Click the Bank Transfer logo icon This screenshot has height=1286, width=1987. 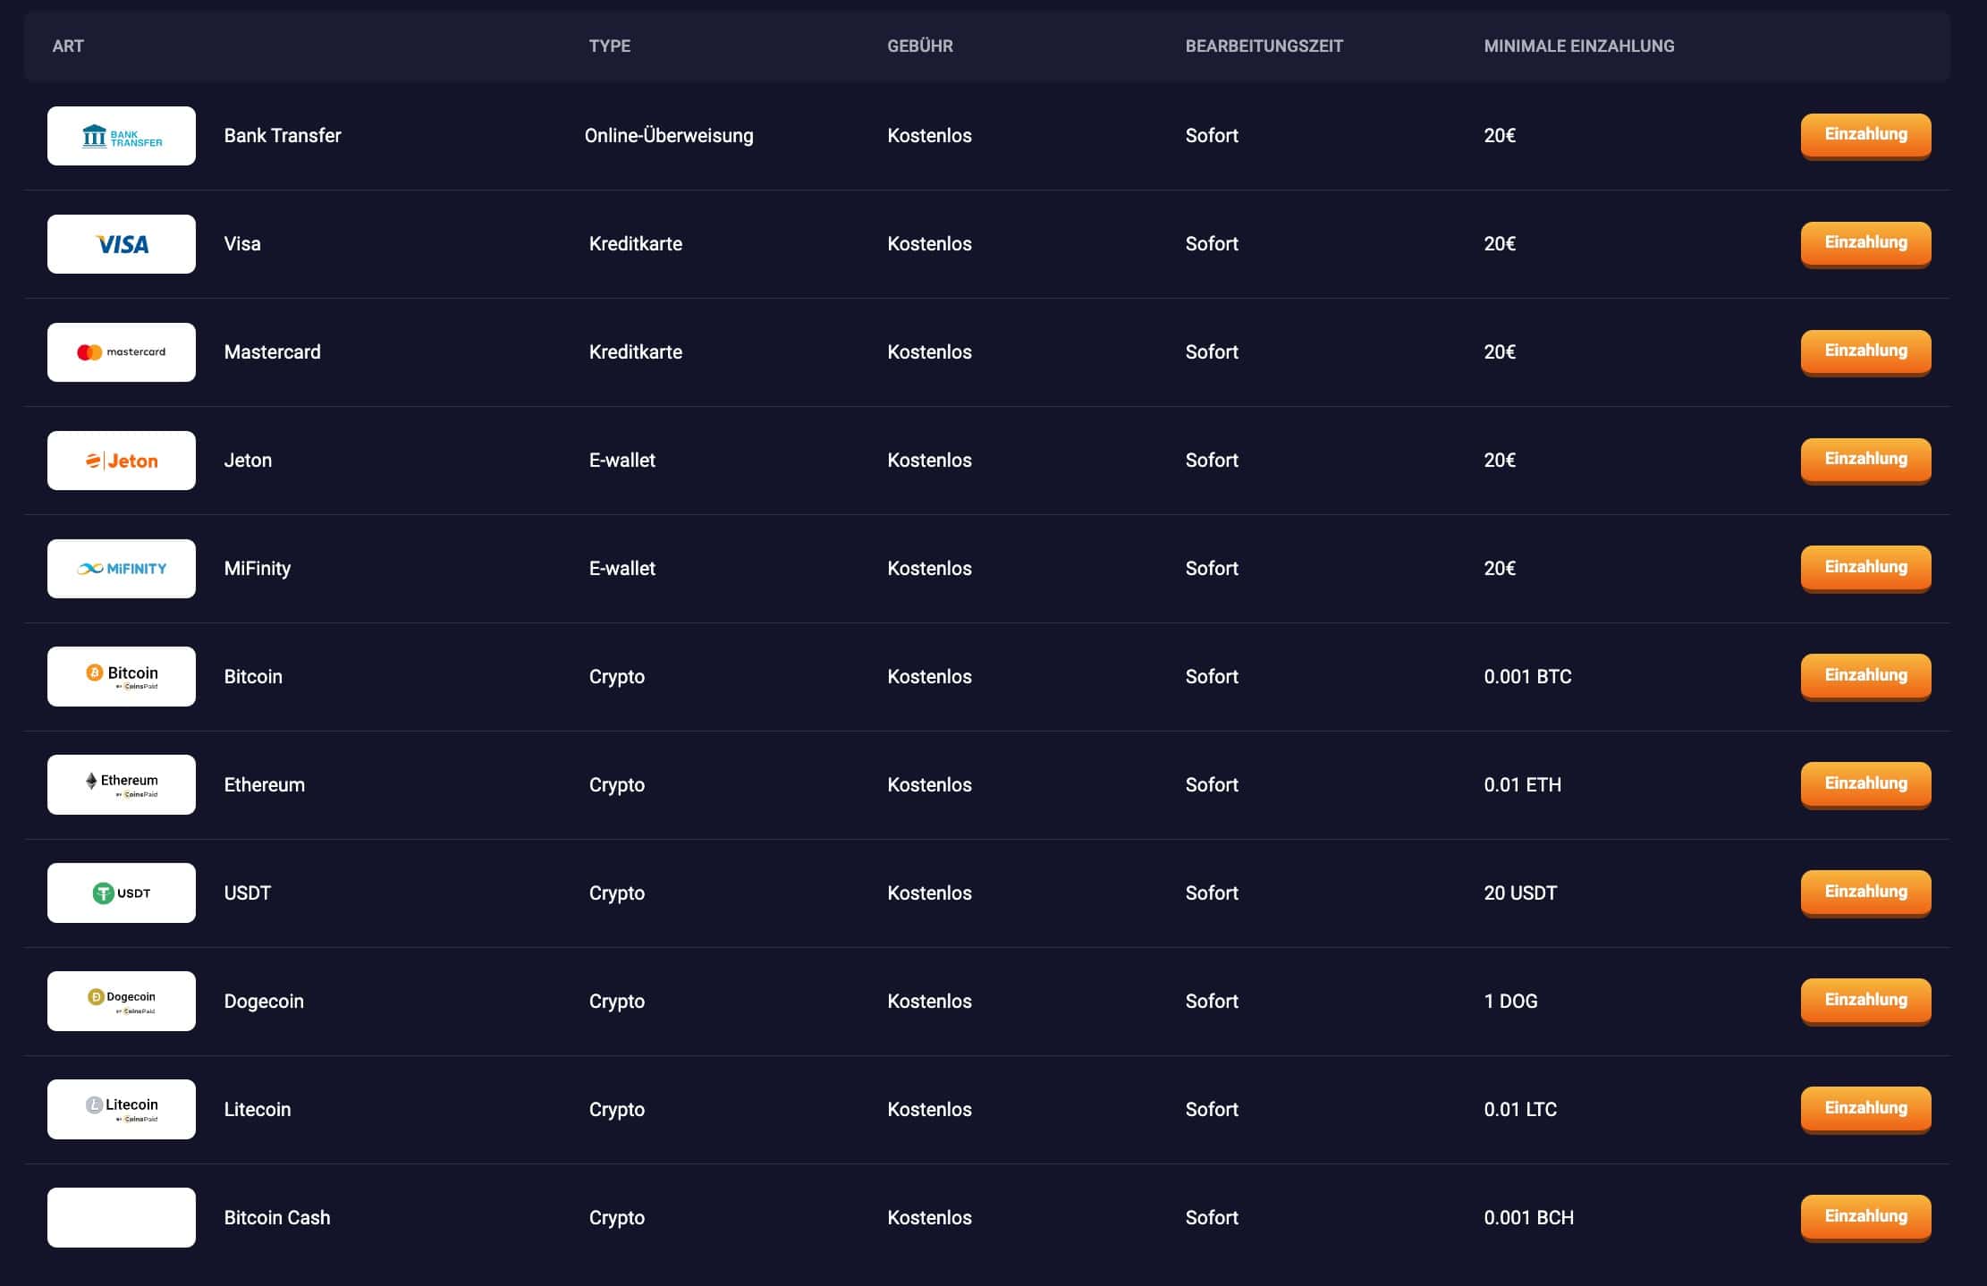(122, 136)
